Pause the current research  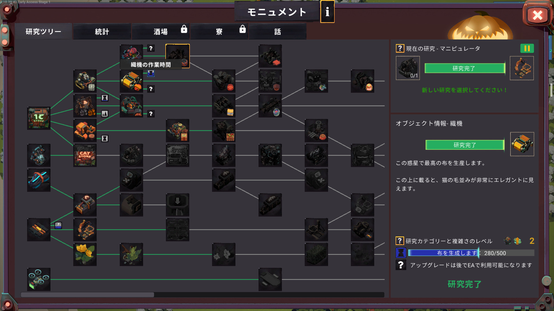point(527,48)
